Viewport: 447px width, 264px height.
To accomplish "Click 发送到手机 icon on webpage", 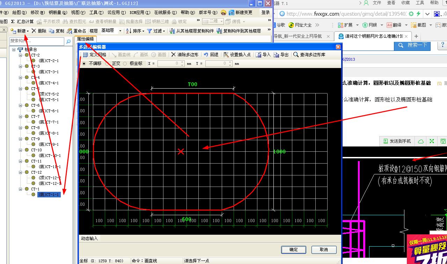I will 386,141.
